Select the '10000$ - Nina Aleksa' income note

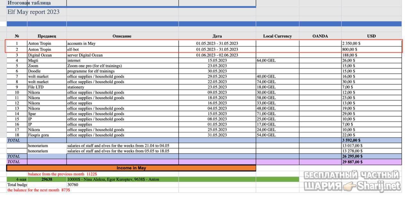[113, 179]
